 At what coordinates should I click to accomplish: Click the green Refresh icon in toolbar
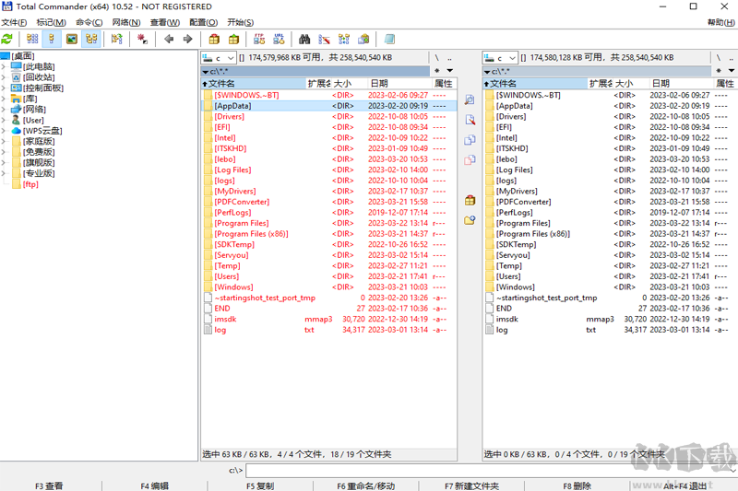(x=7, y=39)
